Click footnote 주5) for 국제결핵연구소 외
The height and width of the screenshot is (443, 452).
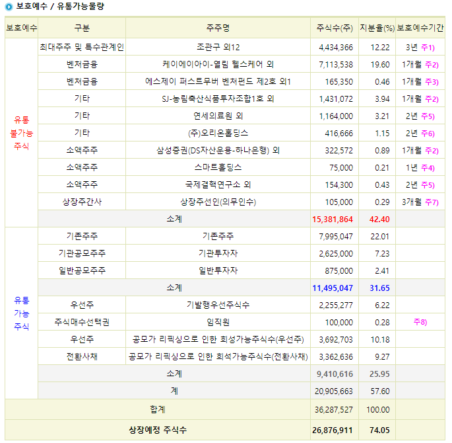click(428, 185)
